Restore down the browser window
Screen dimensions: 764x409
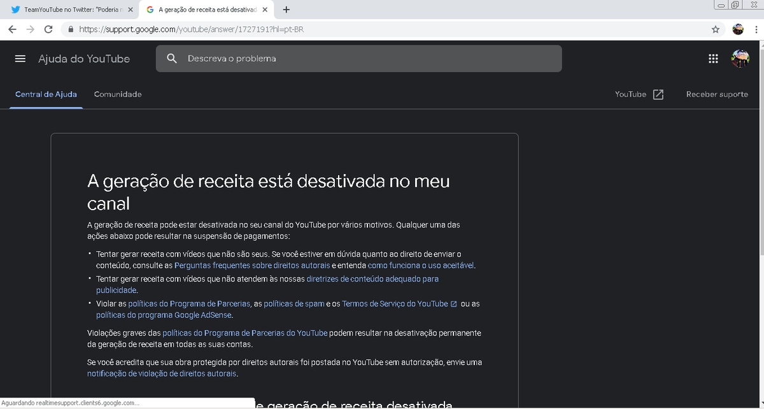coord(735,4)
